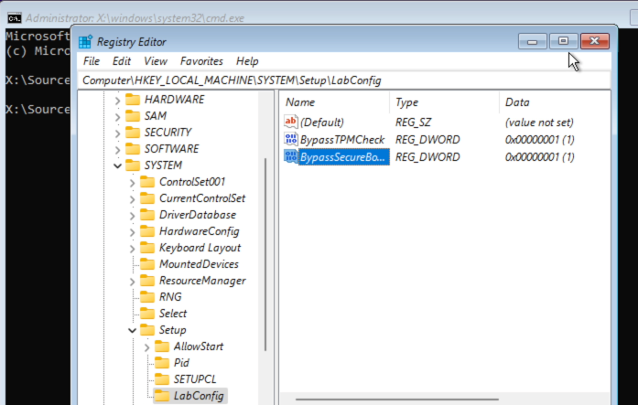Open the File menu
The image size is (638, 405).
92,61
